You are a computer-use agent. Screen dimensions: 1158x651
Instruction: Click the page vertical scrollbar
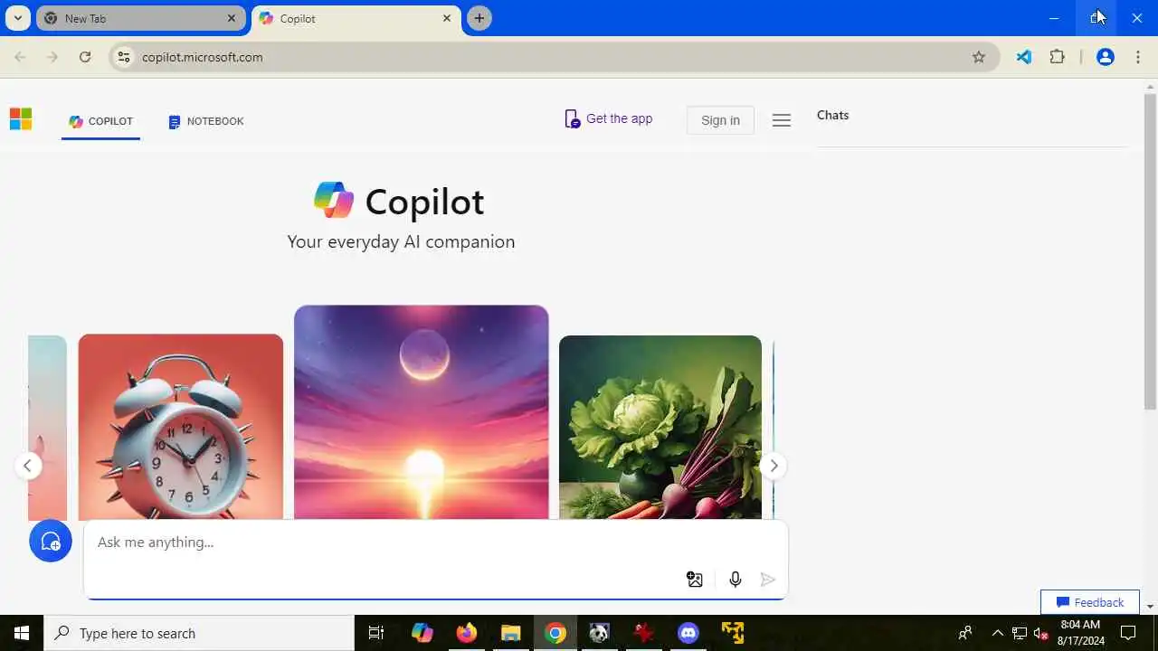coord(1150,251)
